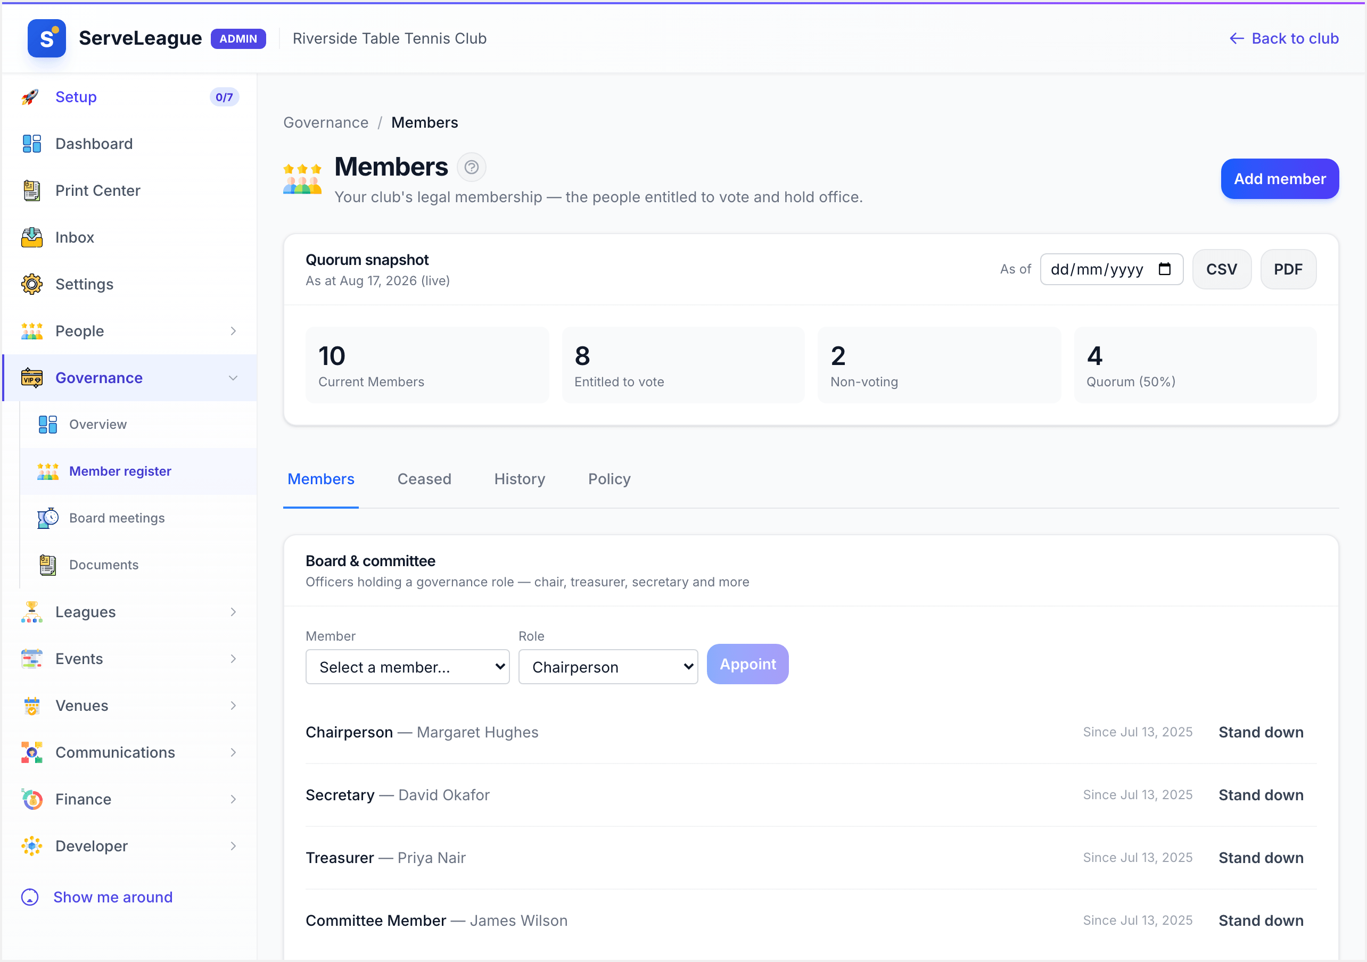Click the ServeLeague logo icon
1367x962 pixels.
pyautogui.click(x=46, y=38)
